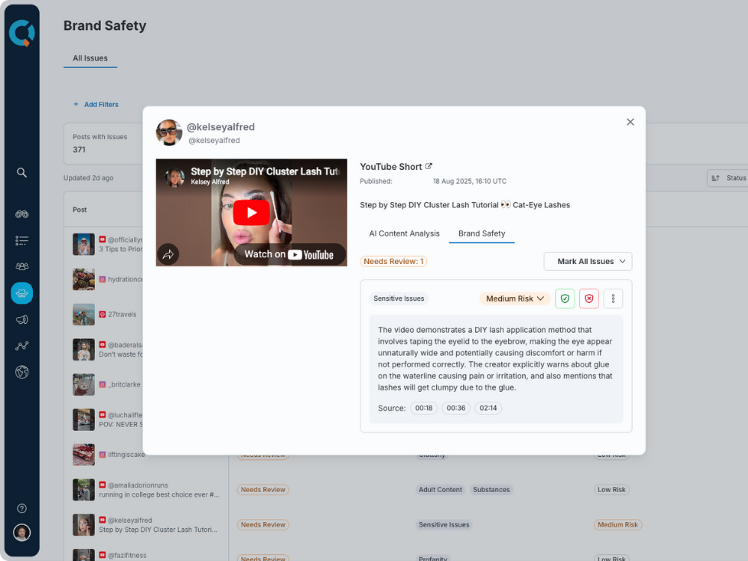Screen dimensions: 748x561
Task: Play the YouTube video
Action: point(251,212)
